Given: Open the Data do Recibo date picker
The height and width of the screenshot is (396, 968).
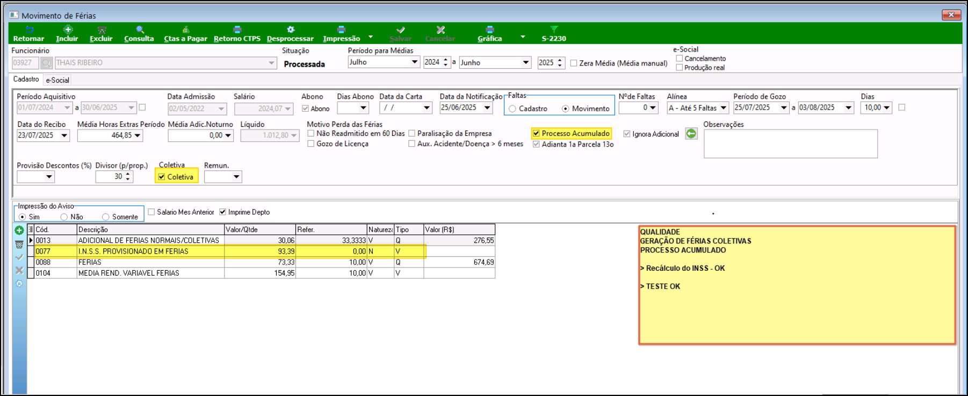Looking at the screenshot, I should (64, 135).
